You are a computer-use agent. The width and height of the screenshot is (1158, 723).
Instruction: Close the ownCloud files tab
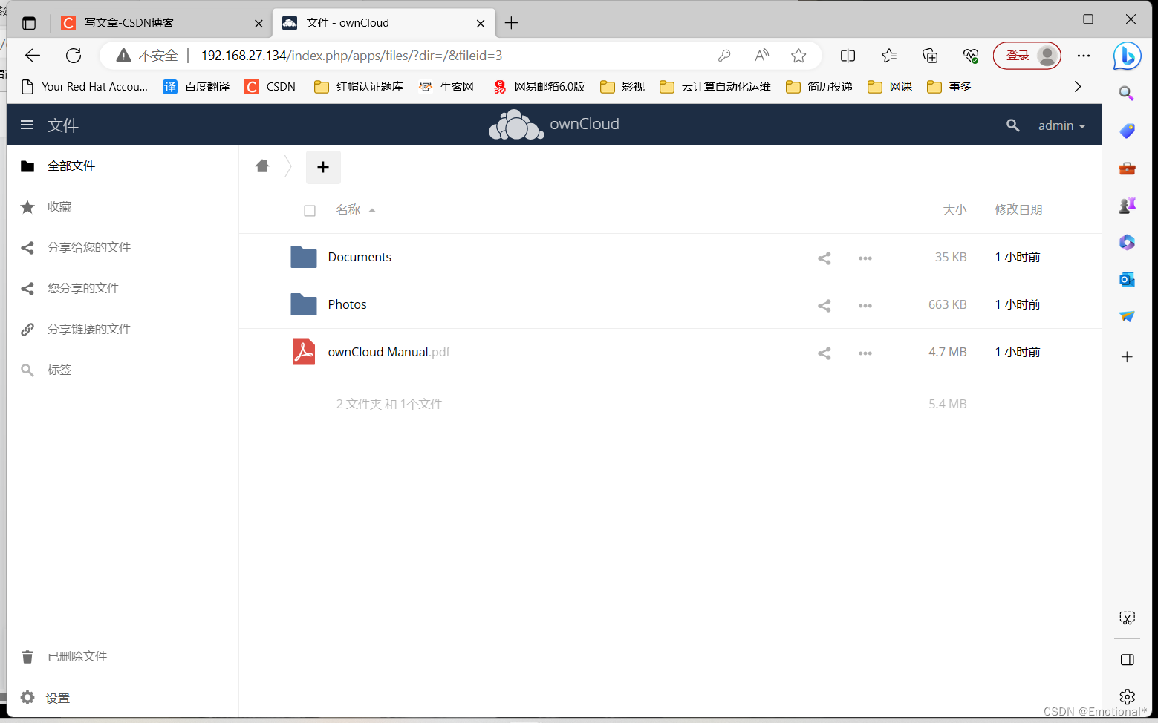(x=481, y=24)
